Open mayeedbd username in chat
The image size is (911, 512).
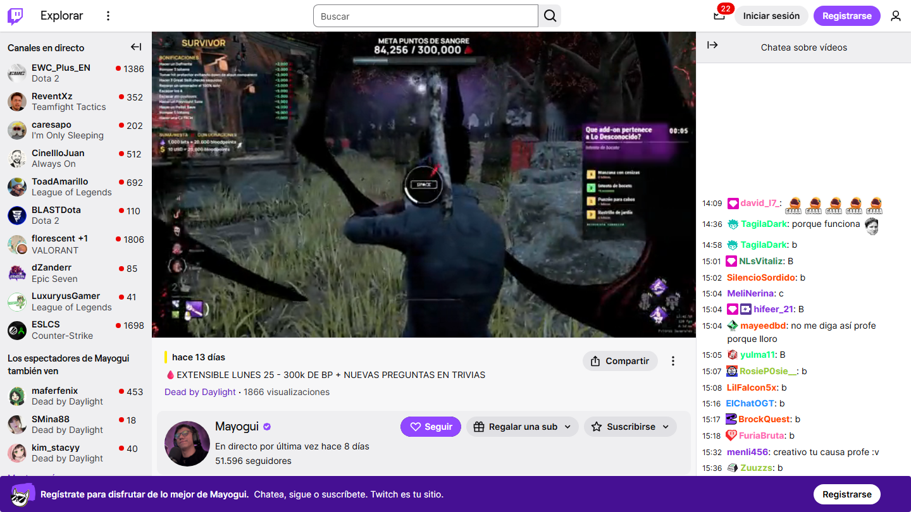point(764,326)
